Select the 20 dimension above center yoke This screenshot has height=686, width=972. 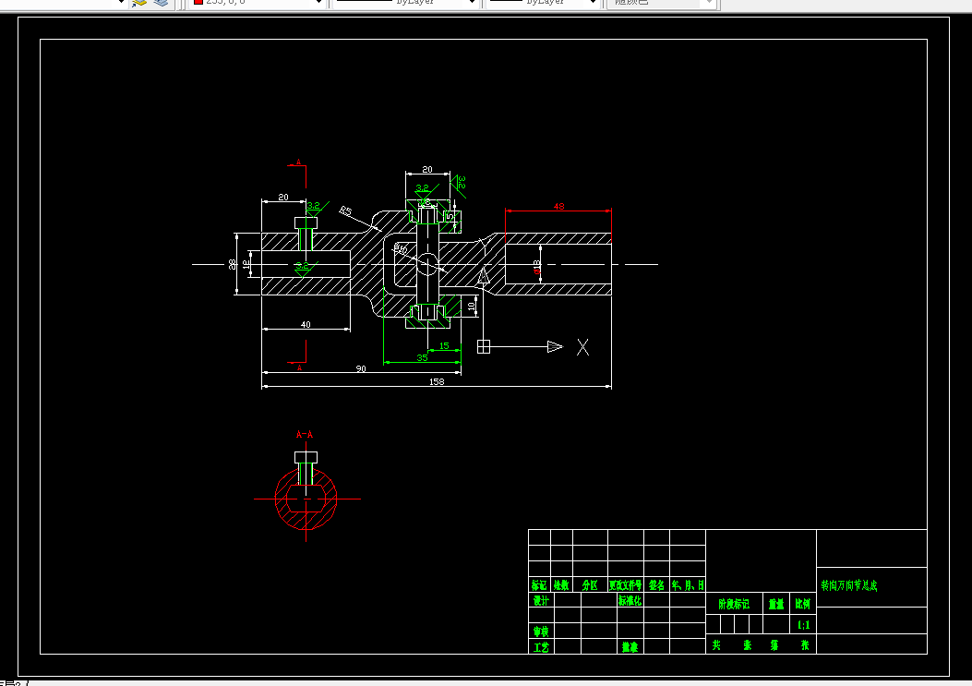[427, 169]
